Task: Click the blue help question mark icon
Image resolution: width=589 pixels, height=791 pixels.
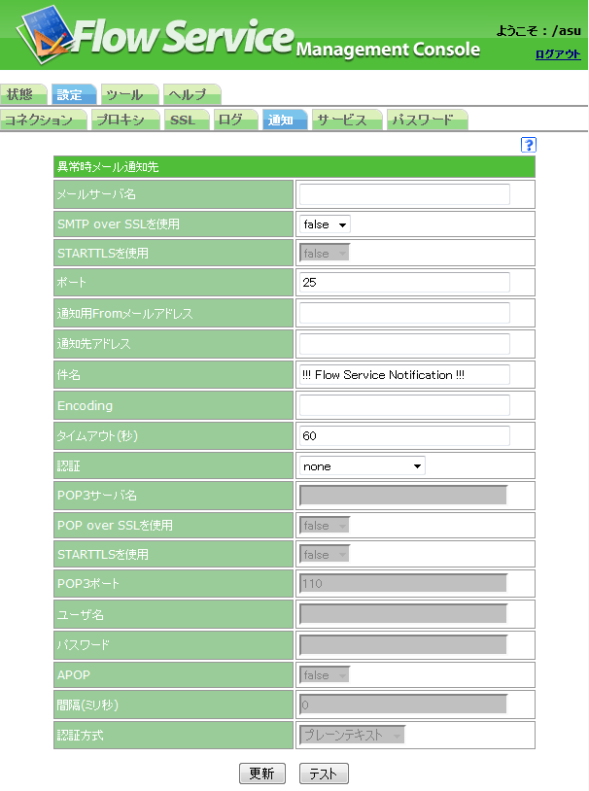Action: (x=529, y=145)
